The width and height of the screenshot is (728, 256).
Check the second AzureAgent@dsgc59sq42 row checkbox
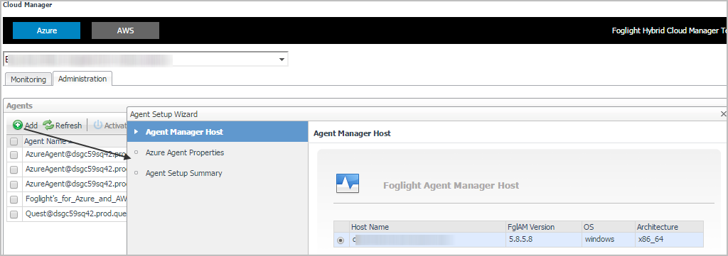pyautogui.click(x=14, y=169)
